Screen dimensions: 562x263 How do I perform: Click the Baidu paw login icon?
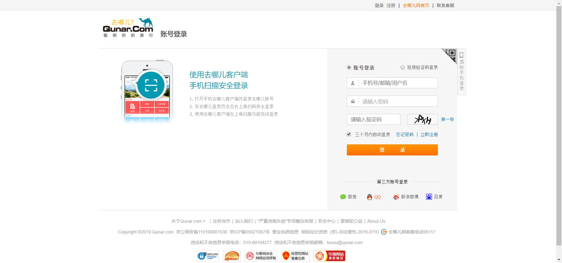click(x=429, y=197)
